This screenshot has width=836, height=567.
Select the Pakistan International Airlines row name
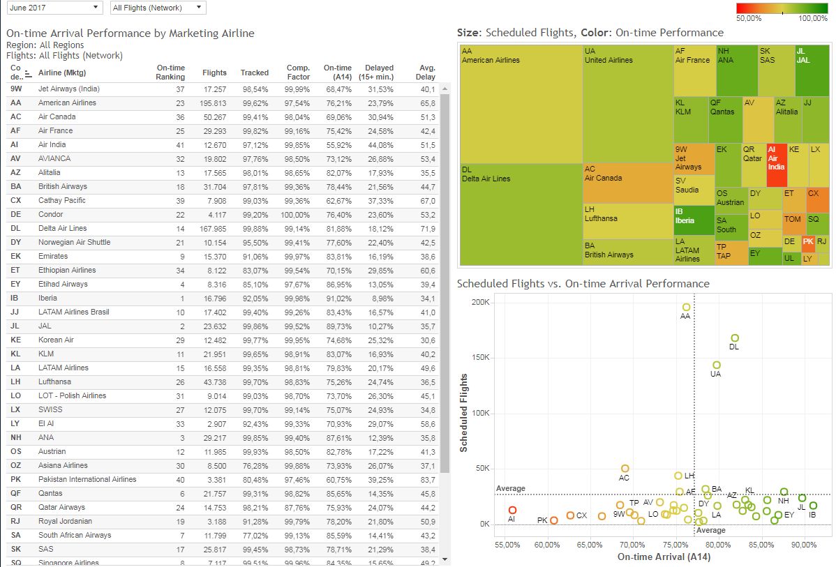coord(87,479)
